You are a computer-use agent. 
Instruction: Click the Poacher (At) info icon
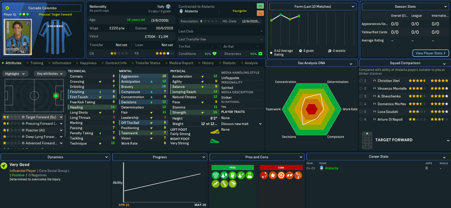point(23,130)
